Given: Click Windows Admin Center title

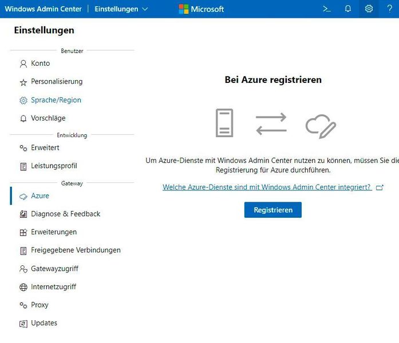Looking at the screenshot, I should coord(44,9).
